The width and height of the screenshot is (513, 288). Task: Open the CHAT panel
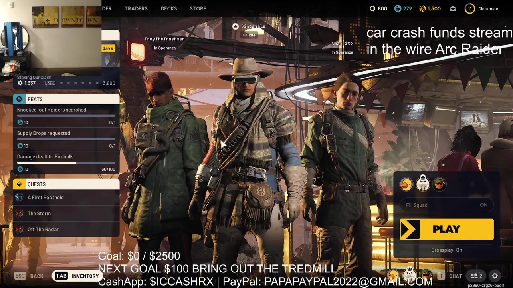(456, 276)
